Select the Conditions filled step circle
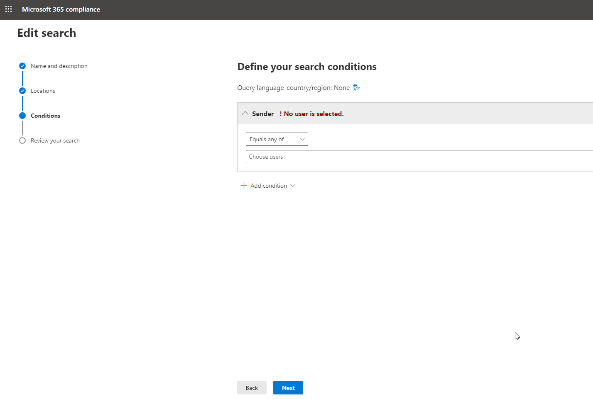 point(22,116)
